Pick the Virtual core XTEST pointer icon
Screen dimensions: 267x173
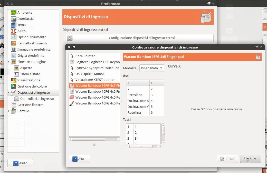[72, 80]
